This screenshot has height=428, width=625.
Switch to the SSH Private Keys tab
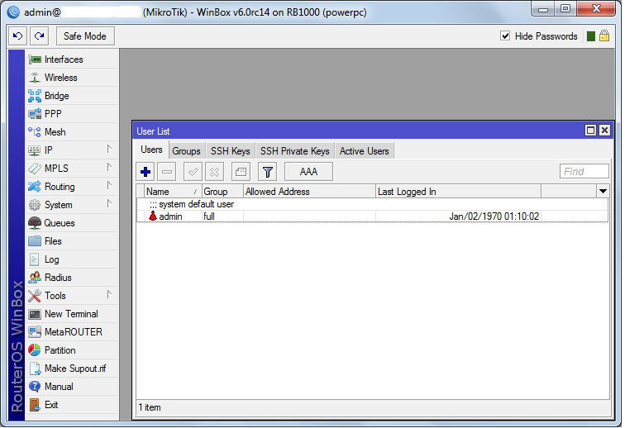(x=295, y=151)
